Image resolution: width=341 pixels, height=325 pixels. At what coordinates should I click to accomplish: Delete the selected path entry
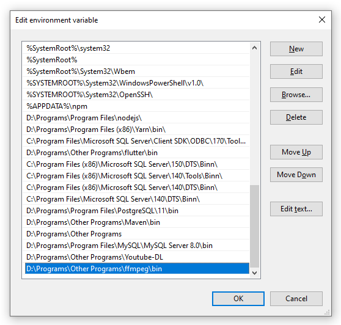coord(296,117)
